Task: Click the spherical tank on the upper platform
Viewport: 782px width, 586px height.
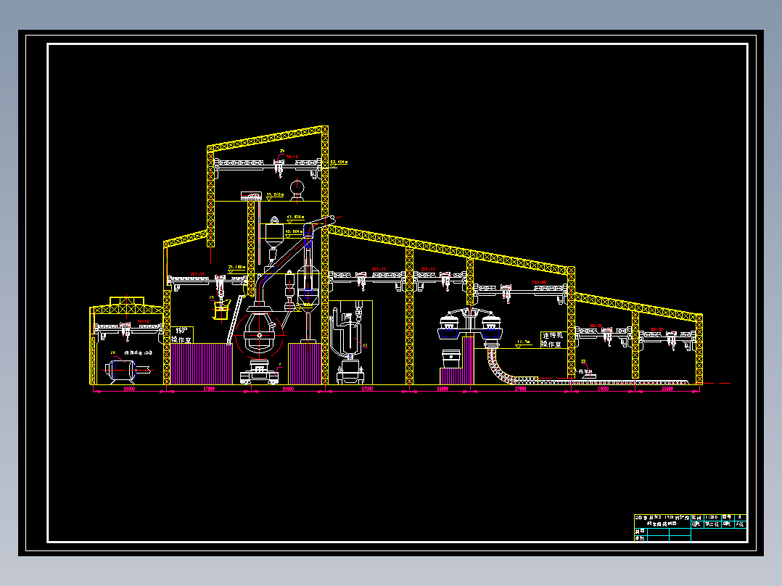Action: pyautogui.click(x=297, y=190)
